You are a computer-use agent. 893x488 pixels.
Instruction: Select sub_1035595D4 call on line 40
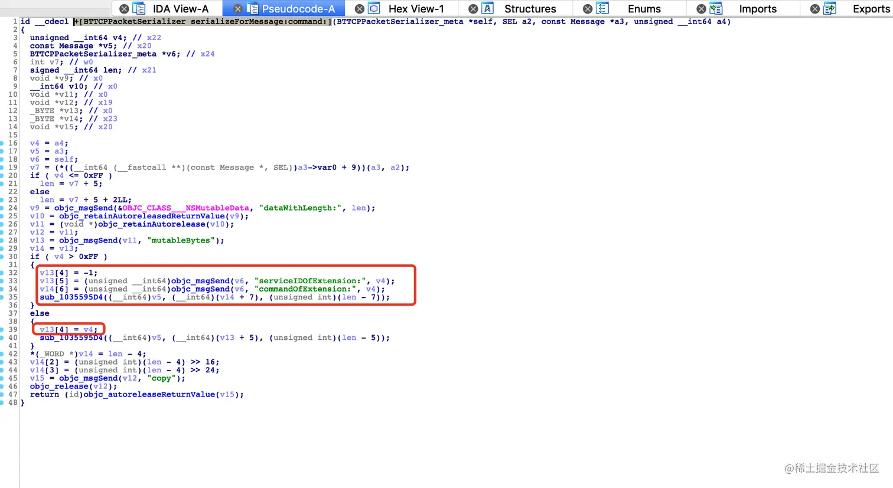click(x=71, y=338)
